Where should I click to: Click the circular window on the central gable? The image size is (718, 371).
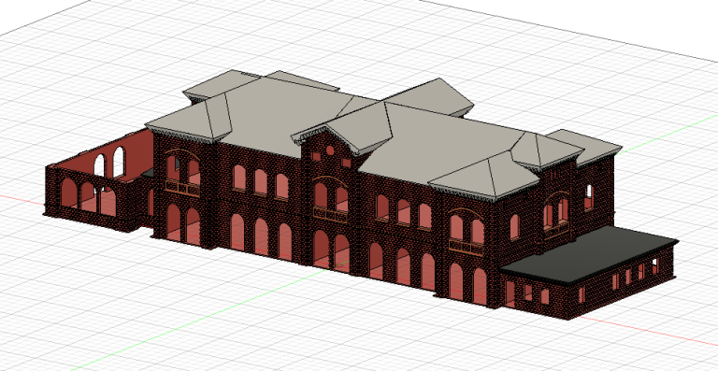coord(330,150)
